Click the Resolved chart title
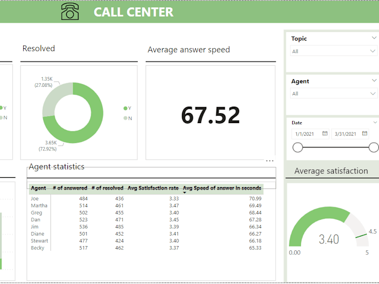Image resolution: width=379 pixels, height=284 pixels. [x=38, y=48]
